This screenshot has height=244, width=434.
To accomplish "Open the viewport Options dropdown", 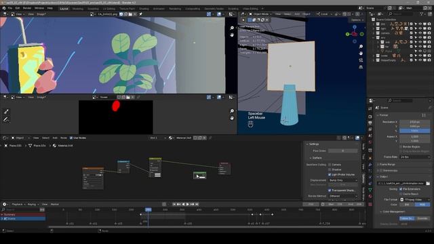I will [357, 20].
